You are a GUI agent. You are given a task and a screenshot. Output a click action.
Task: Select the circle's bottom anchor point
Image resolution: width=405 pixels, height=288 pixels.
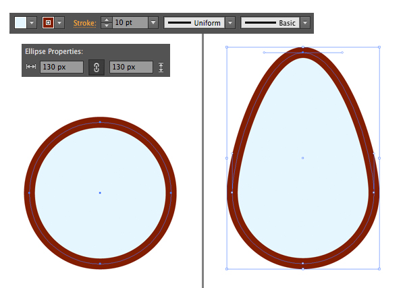pyautogui.click(x=100, y=264)
